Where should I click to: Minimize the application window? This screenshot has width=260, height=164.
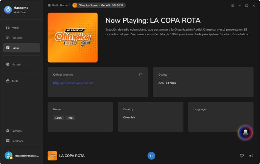pos(240,5)
